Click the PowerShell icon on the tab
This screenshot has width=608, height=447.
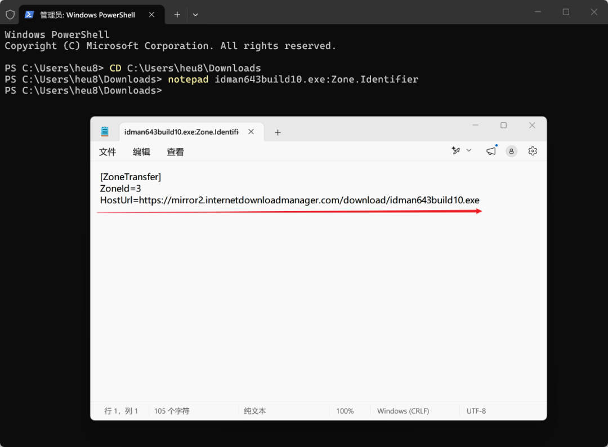tap(29, 15)
